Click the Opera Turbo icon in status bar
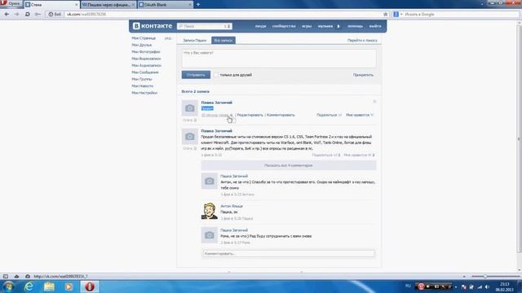522x293 pixels. tap(28, 277)
